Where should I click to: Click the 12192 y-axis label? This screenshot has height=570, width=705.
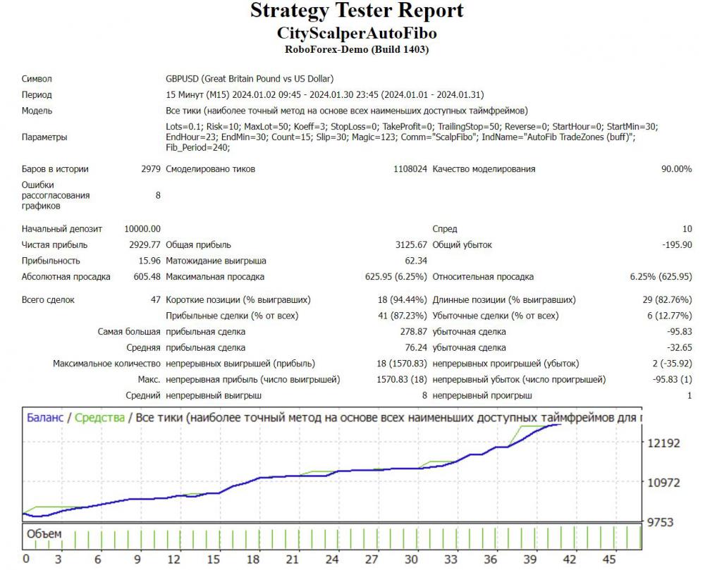[x=663, y=444]
